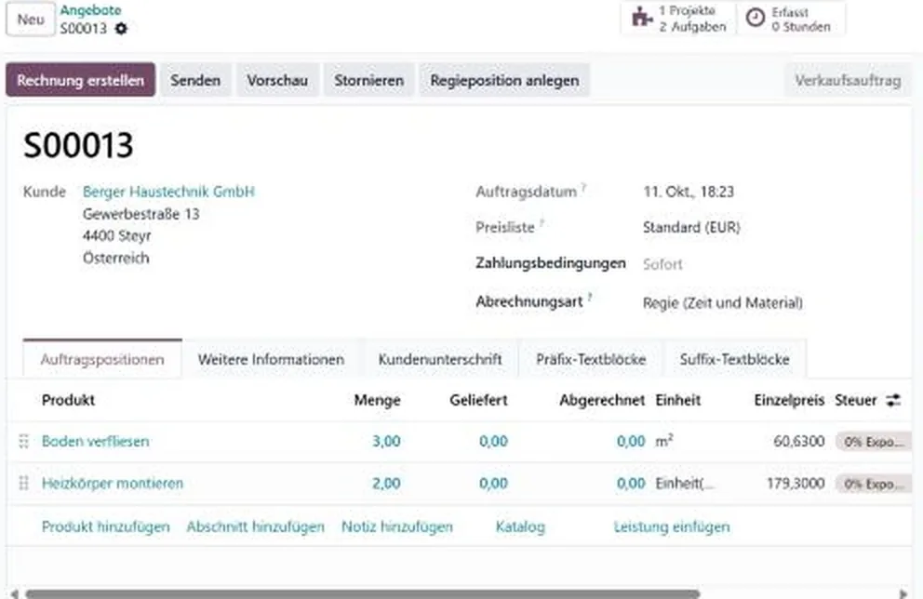Open Erfasst 0 Stunden stat button

pyautogui.click(x=791, y=19)
